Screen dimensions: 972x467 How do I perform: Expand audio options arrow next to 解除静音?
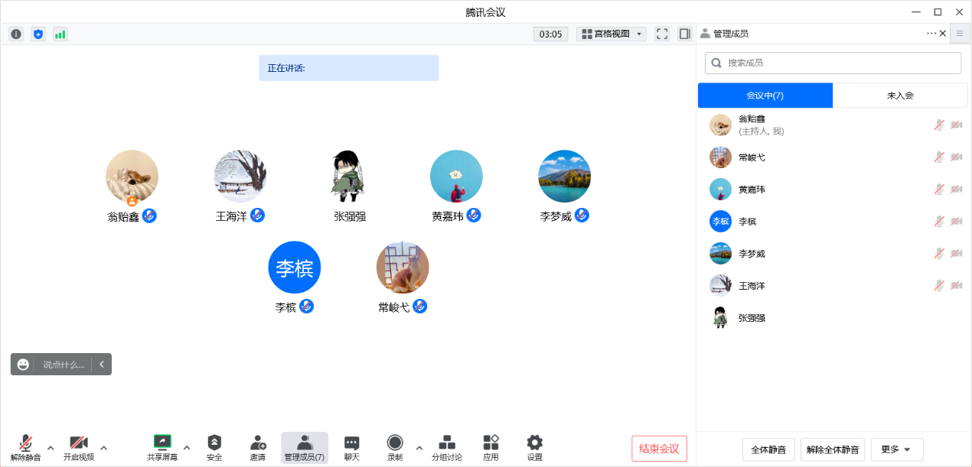(51, 448)
